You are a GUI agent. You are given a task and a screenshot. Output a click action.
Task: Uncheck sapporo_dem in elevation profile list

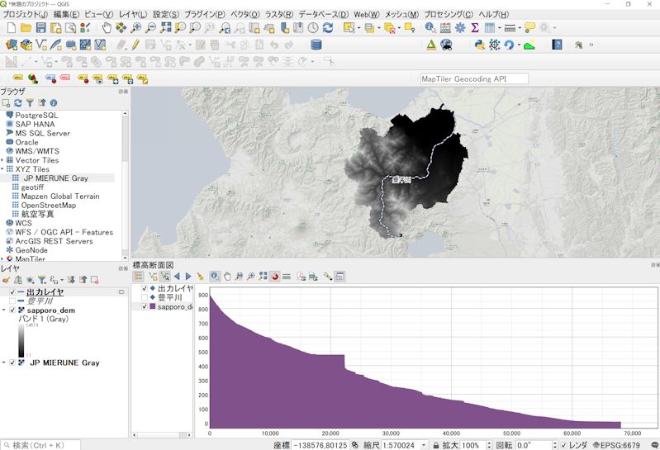pos(145,306)
